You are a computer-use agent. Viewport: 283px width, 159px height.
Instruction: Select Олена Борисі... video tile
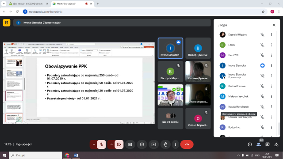pyautogui.click(x=198, y=118)
